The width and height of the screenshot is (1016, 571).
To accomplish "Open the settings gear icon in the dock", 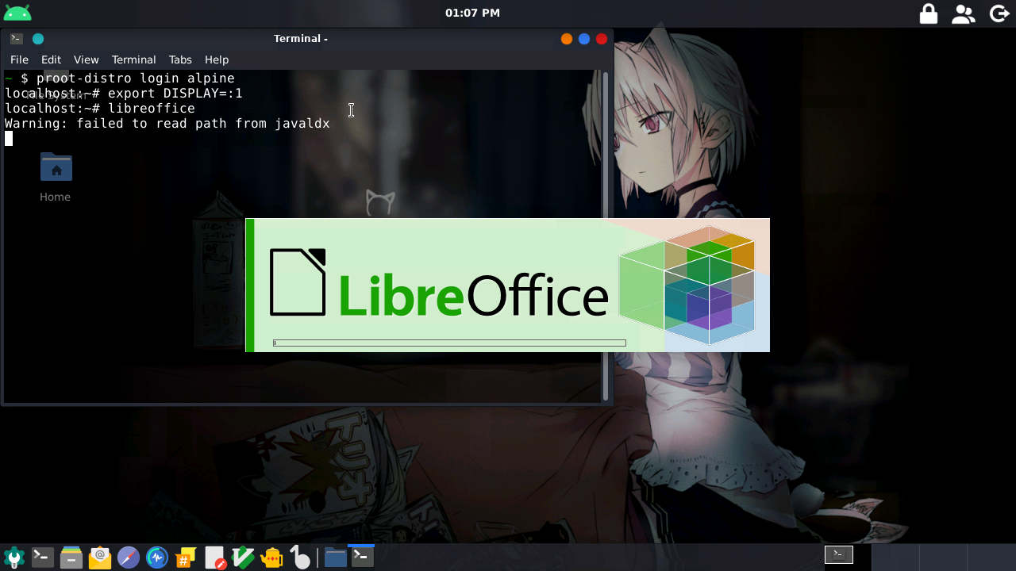I will pos(14,558).
